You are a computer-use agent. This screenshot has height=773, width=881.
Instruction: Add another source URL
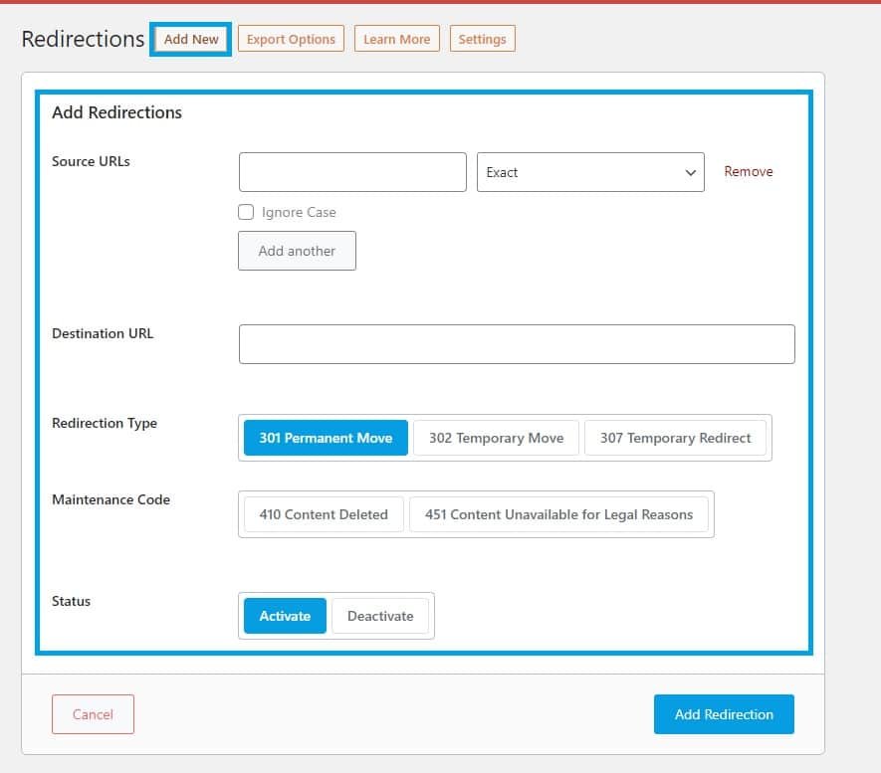coord(297,251)
